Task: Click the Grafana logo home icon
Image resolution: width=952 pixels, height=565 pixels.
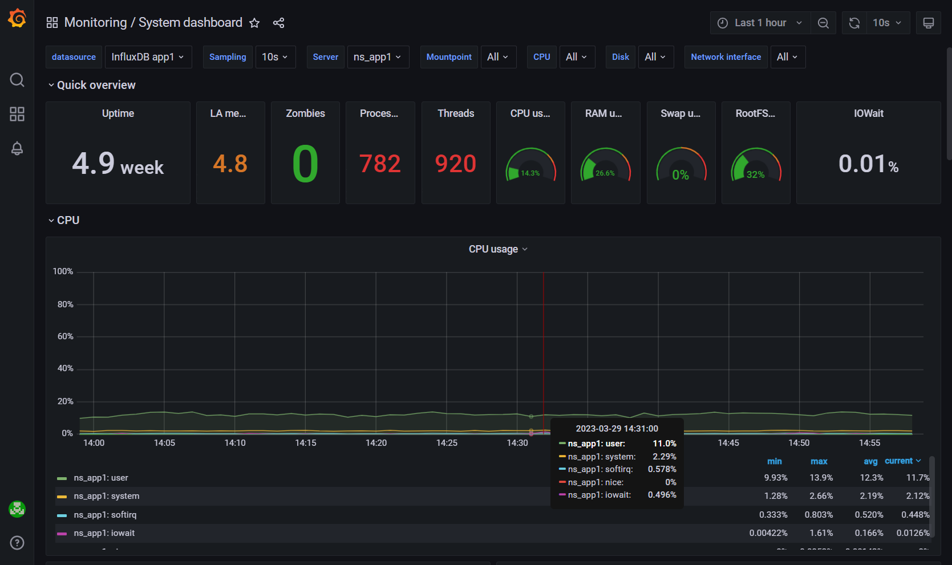Action: 17,18
